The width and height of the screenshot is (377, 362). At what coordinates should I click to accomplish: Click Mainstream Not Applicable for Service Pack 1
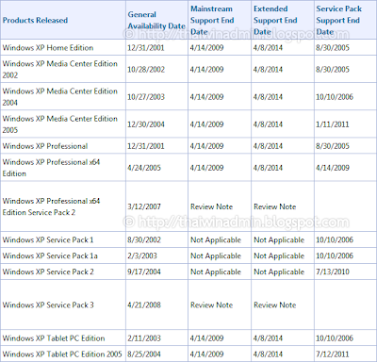(216, 240)
